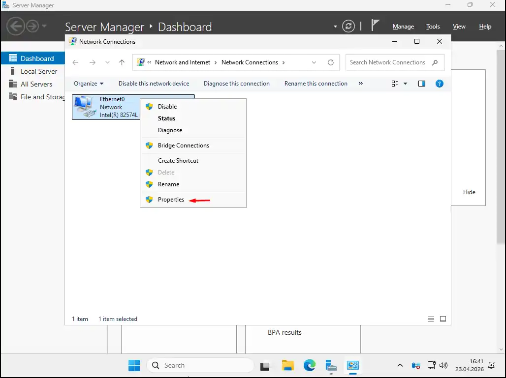The image size is (506, 378).
Task: Open the view options dropdown arrow
Action: pos(405,84)
